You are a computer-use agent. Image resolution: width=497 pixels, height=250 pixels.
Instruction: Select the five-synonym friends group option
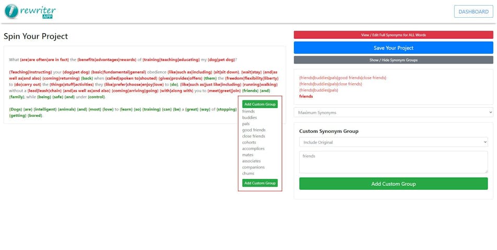coord(342,78)
